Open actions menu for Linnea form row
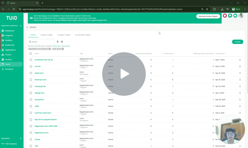Viewport: 248px width, 148px height. tap(240, 99)
